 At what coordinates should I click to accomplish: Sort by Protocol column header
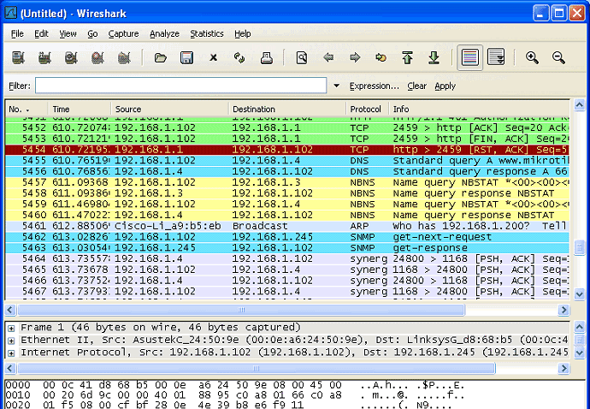(x=367, y=110)
